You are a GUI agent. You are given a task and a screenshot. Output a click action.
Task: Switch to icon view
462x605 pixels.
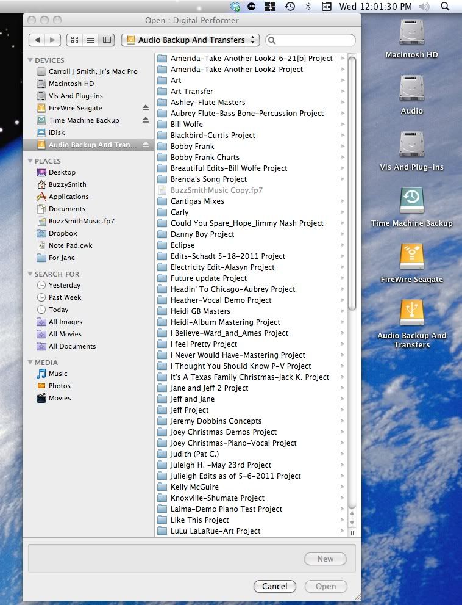[75, 40]
